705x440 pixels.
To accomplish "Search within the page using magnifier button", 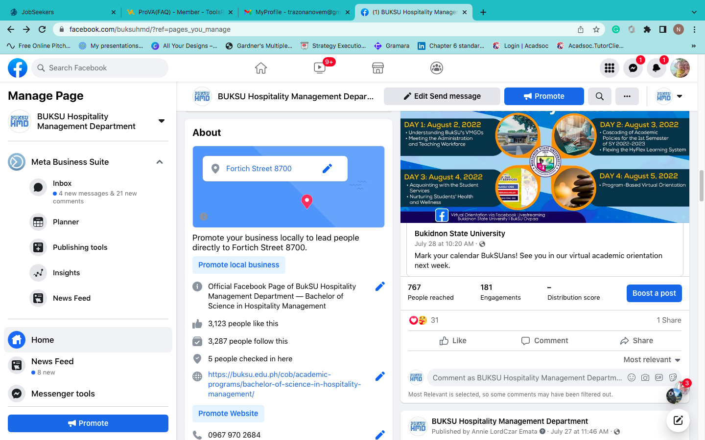I will pyautogui.click(x=600, y=96).
